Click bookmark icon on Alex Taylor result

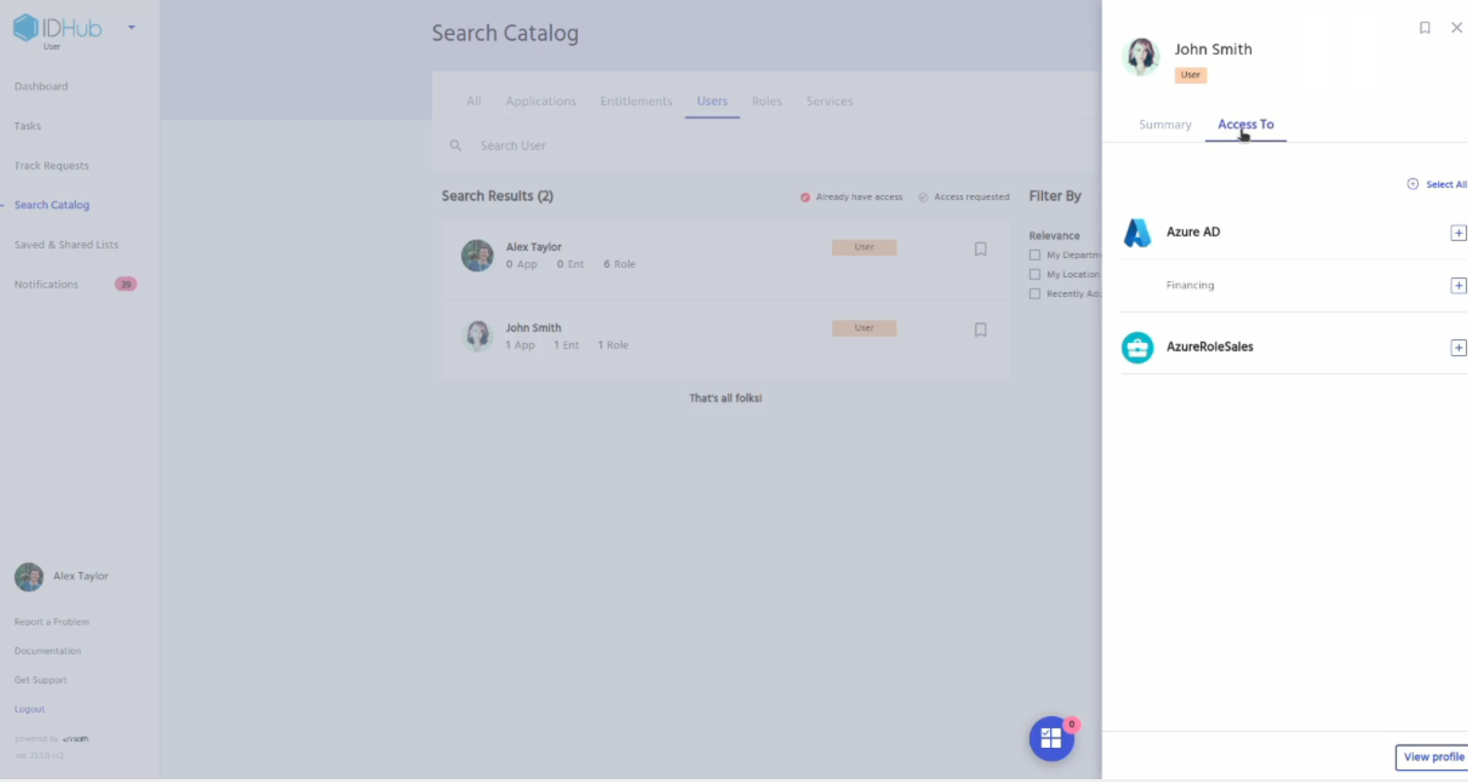(981, 249)
